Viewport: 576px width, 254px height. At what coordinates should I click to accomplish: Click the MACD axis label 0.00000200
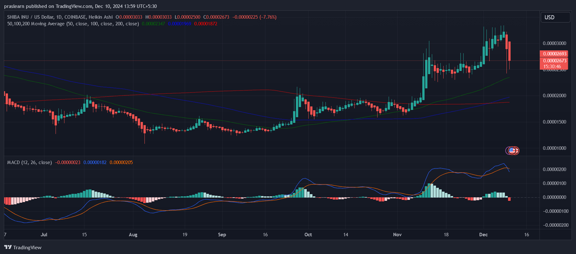554,169
